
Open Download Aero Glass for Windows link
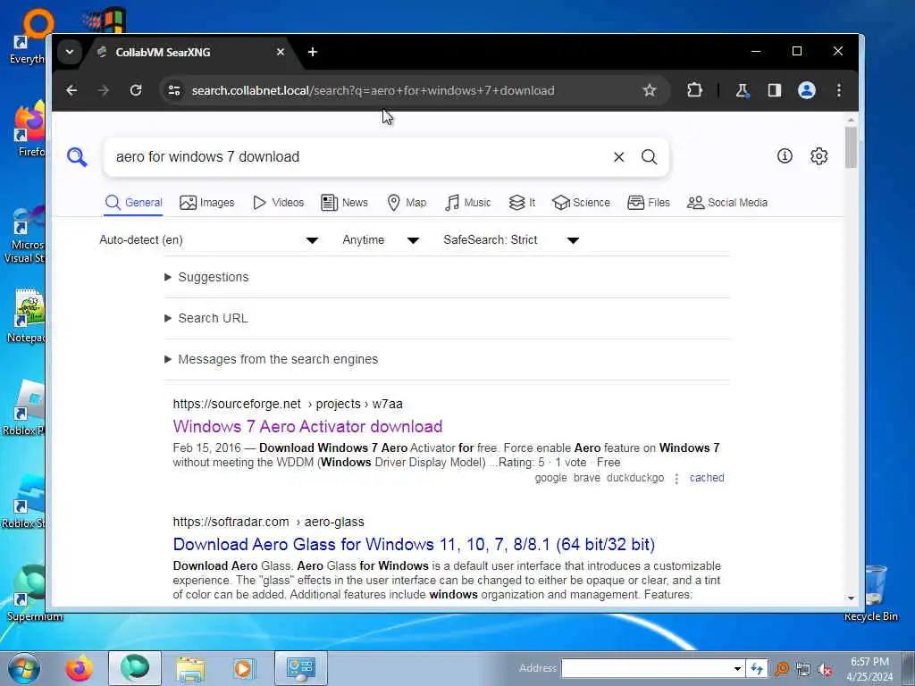click(x=414, y=544)
